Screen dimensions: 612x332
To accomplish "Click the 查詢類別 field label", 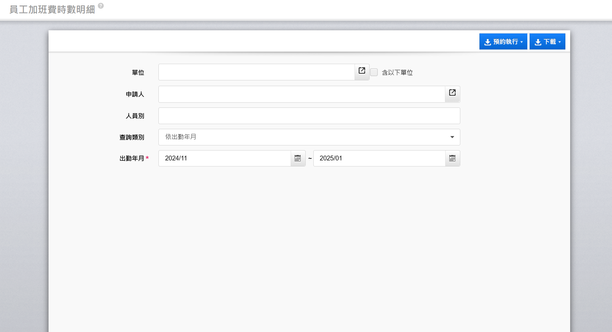I will click(x=132, y=137).
